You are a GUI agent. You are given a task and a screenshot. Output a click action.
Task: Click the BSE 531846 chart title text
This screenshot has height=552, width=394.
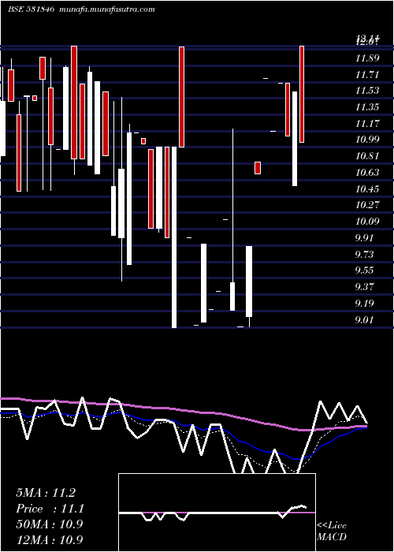pyautogui.click(x=31, y=9)
